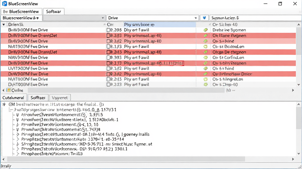Click the green status icon beside Or S+lrind
The height and width of the screenshot is (169, 302).
point(206,41)
